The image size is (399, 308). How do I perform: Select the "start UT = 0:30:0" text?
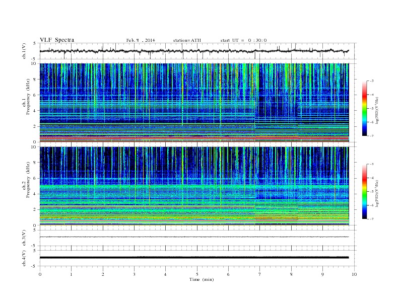click(243, 40)
